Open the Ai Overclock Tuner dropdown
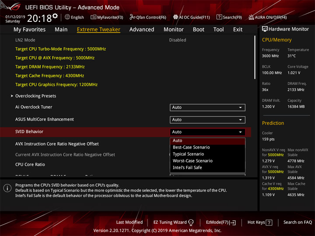Image resolution: width=315 pixels, height=236 pixels. click(x=207, y=108)
